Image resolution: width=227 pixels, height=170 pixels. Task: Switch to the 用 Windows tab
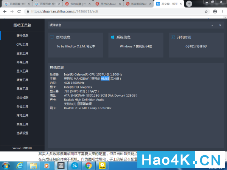[x=108, y=4]
